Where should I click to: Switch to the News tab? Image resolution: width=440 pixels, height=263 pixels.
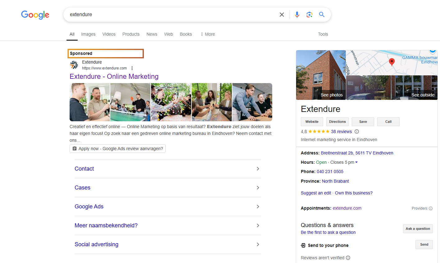152,34
